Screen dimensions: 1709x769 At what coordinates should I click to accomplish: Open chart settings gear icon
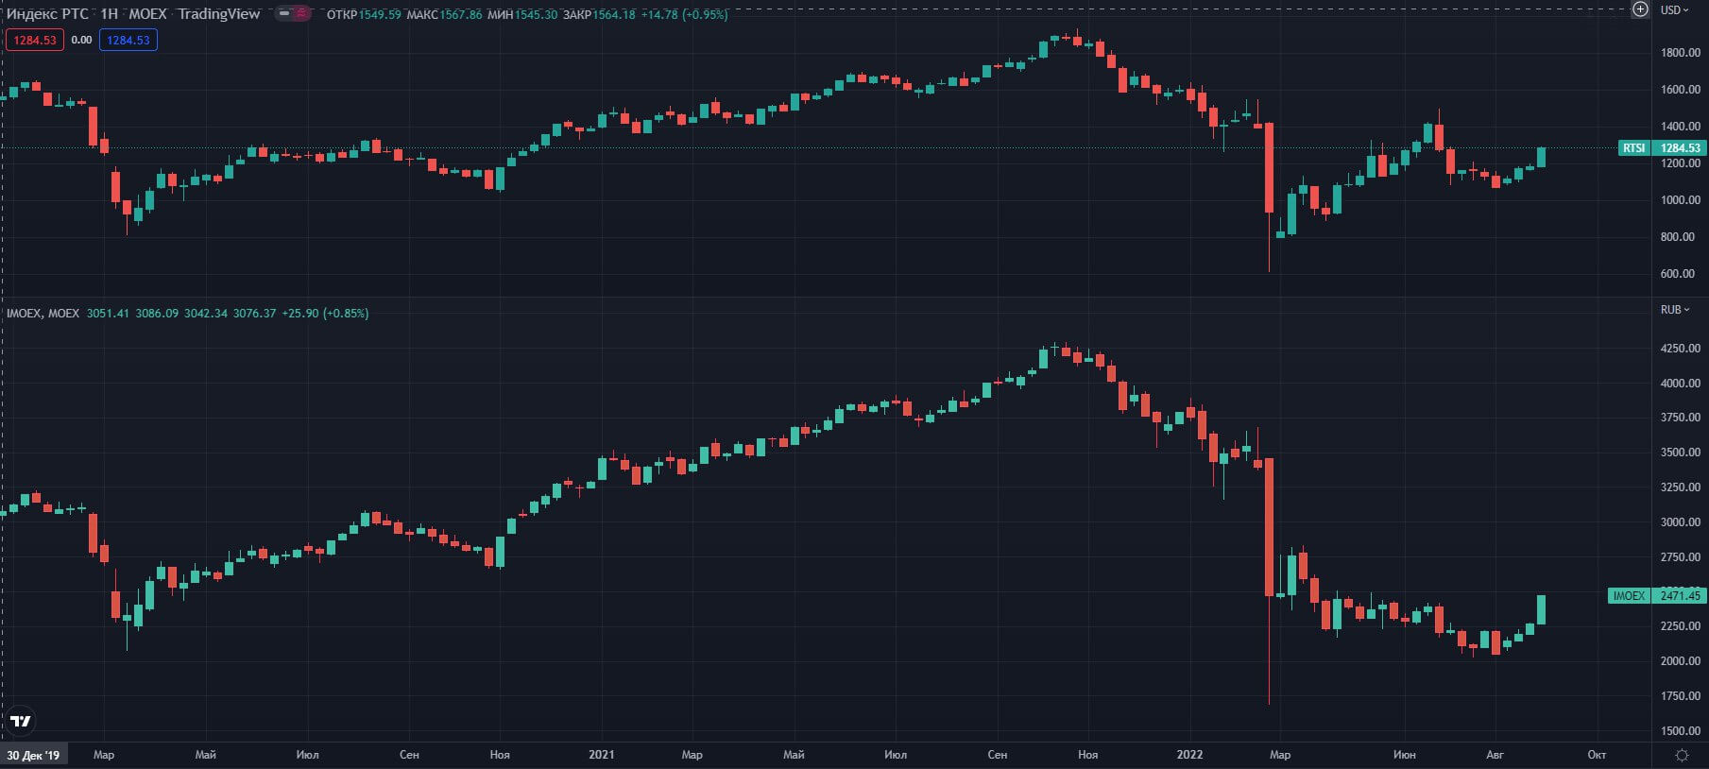(1682, 755)
